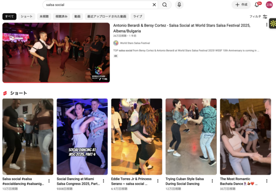Select the 視聴済み filter chip
Screen dimensions: 276x192
pyautogui.click(x=62, y=17)
